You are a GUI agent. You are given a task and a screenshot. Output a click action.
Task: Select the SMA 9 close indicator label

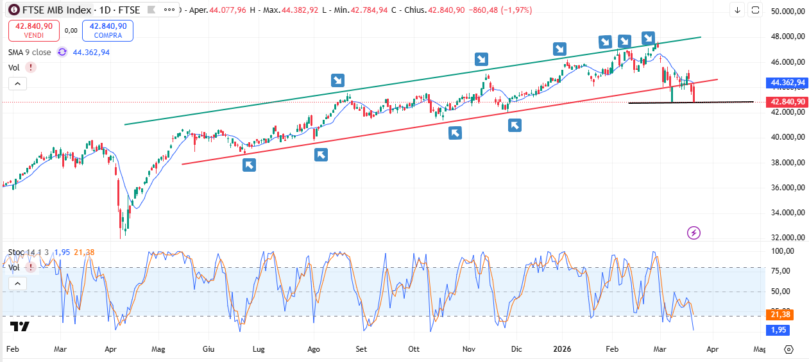point(30,52)
